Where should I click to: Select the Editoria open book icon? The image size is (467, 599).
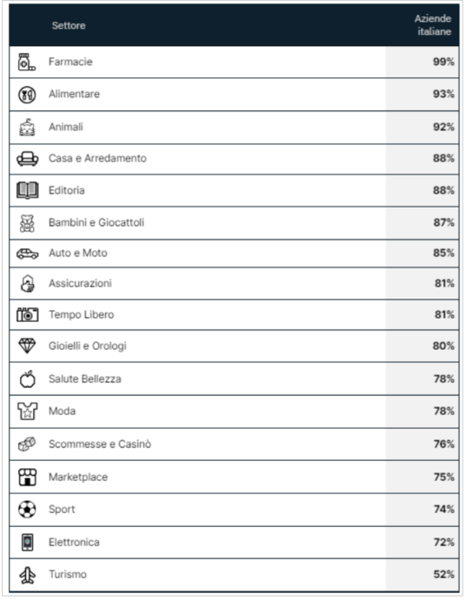28,190
